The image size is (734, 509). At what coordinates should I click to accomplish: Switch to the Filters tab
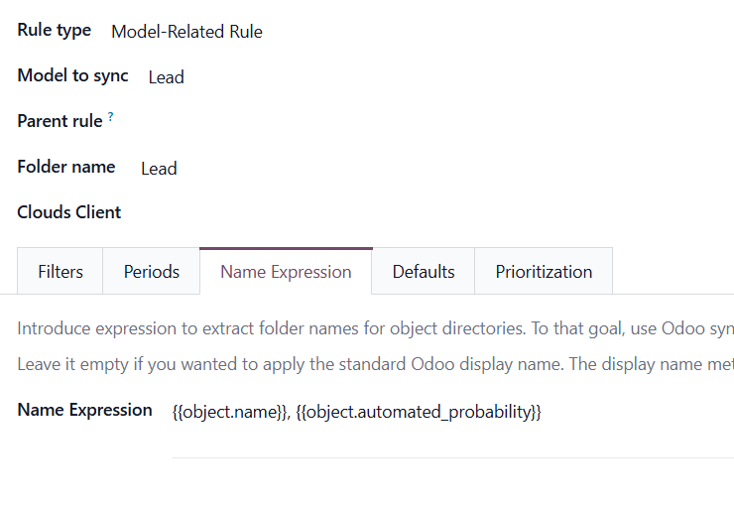click(x=61, y=272)
